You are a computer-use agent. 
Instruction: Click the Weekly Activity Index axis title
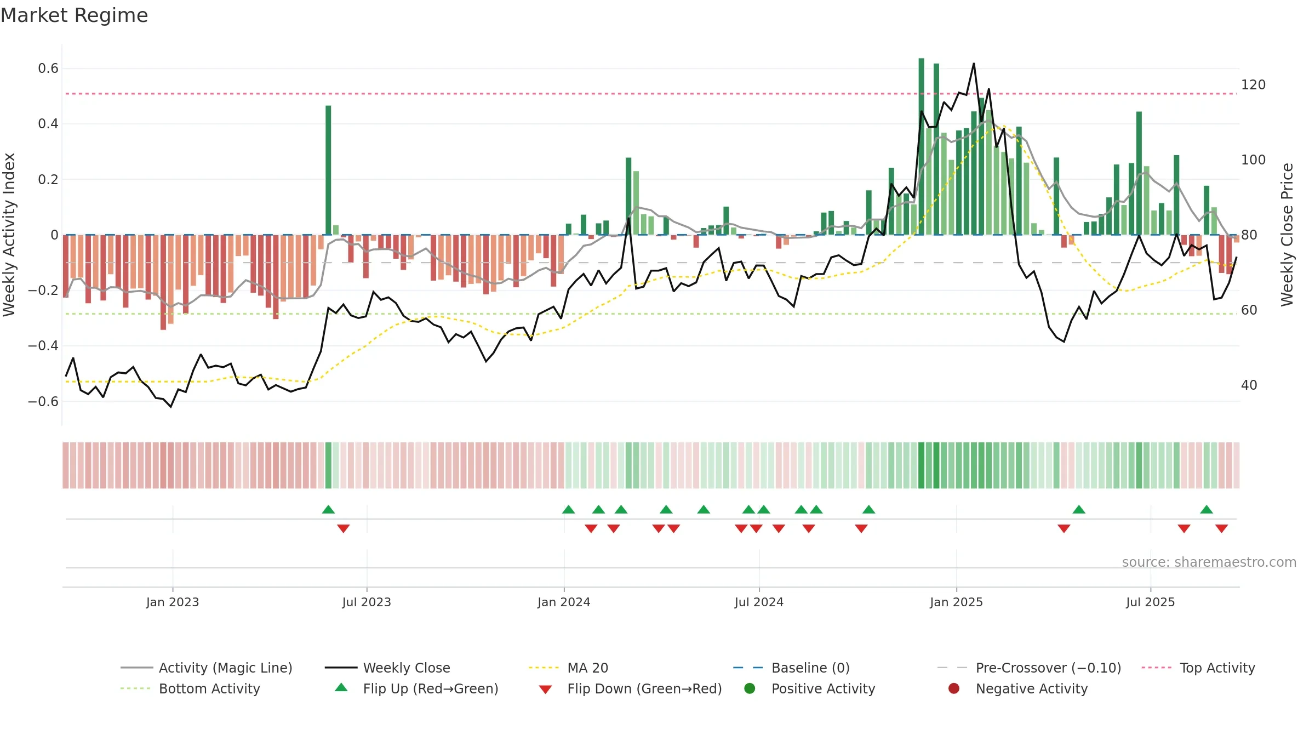(9, 235)
